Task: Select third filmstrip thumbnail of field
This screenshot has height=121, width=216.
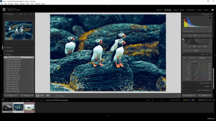Action: coord(29,108)
